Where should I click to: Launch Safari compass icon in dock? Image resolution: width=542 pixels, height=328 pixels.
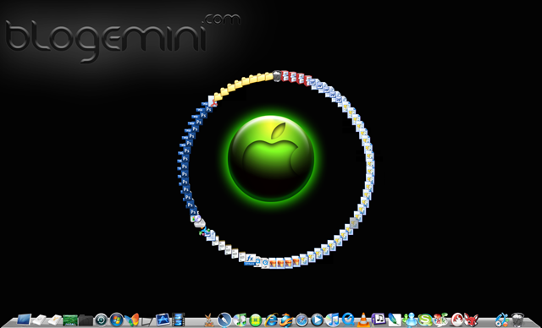click(301, 320)
